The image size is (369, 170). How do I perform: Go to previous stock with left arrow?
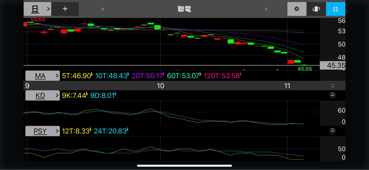[102, 9]
